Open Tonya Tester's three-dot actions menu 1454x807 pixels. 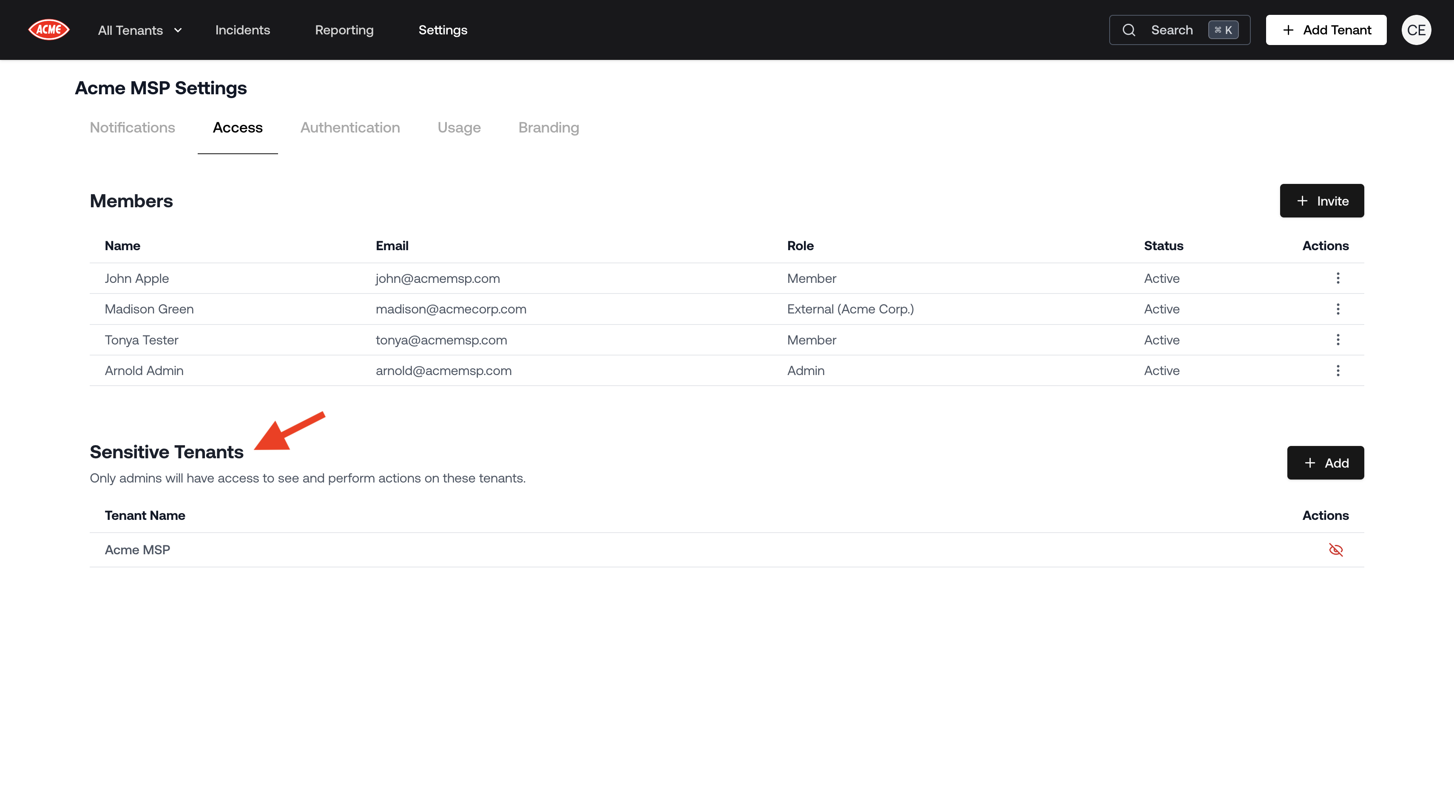[1337, 339]
